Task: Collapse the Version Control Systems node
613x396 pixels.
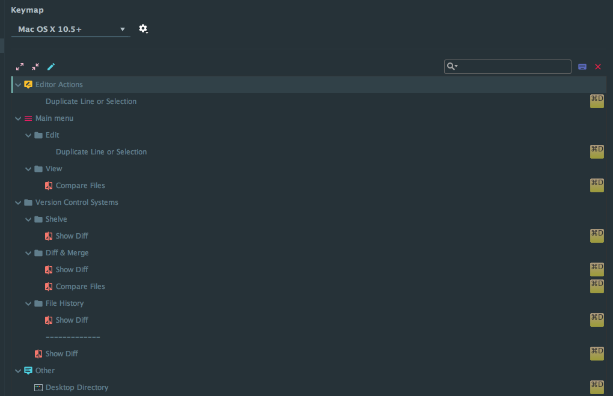Action: pos(18,202)
